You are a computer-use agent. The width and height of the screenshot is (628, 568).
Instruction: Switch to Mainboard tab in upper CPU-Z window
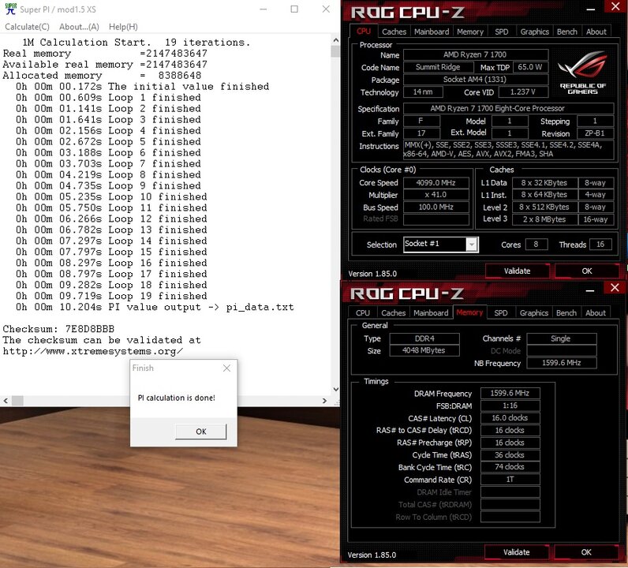tap(432, 32)
